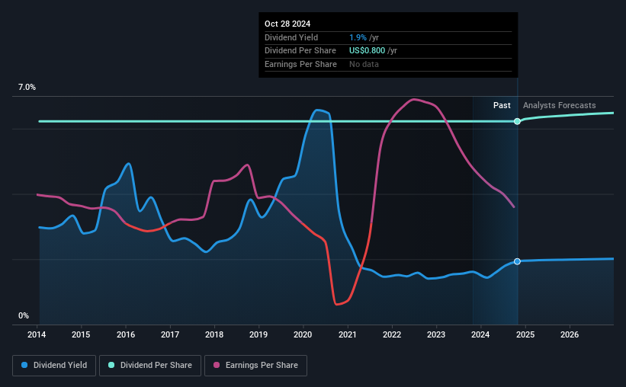Click the Past region label

coord(502,105)
